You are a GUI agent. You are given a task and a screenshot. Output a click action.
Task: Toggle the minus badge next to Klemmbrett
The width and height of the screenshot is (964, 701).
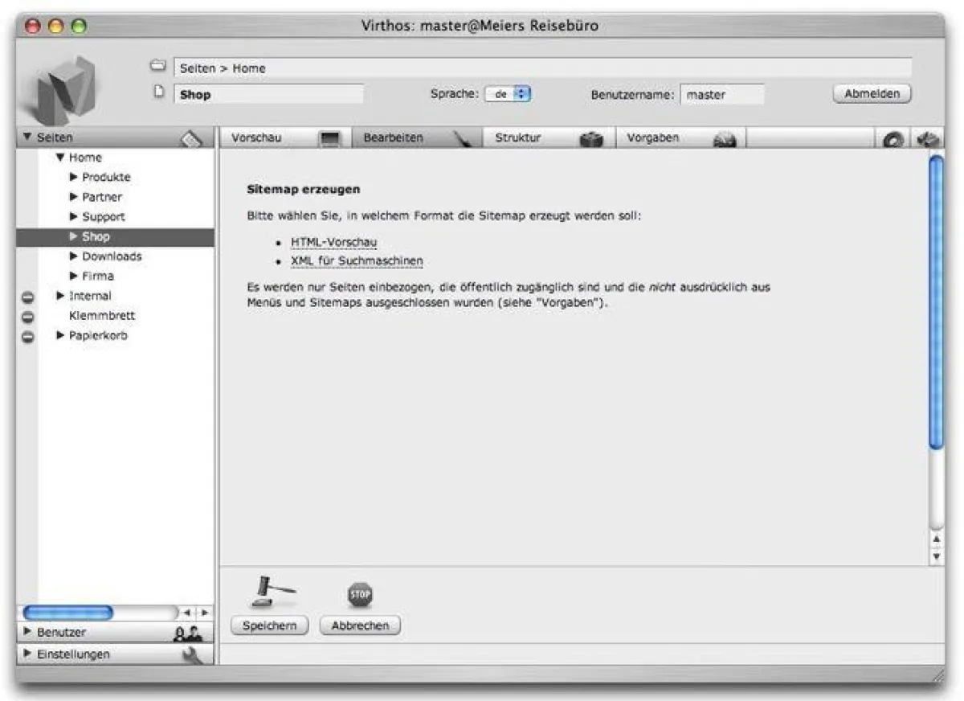click(x=28, y=317)
